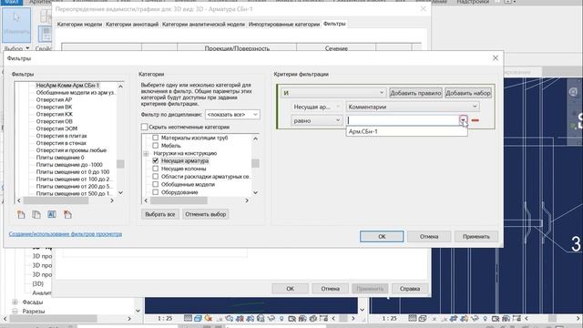Click OK in visibility override dialog

(290, 289)
